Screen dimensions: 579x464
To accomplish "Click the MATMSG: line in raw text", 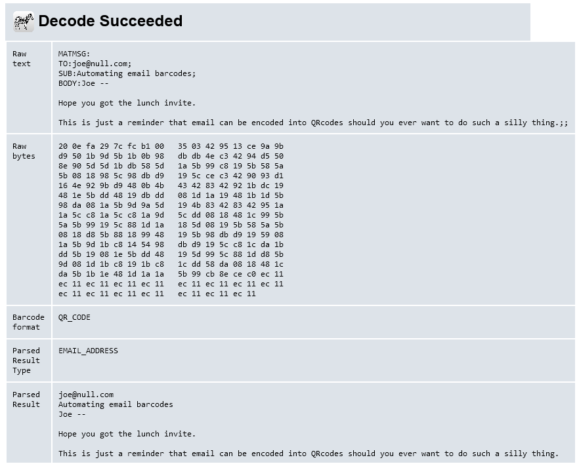I will tap(74, 54).
